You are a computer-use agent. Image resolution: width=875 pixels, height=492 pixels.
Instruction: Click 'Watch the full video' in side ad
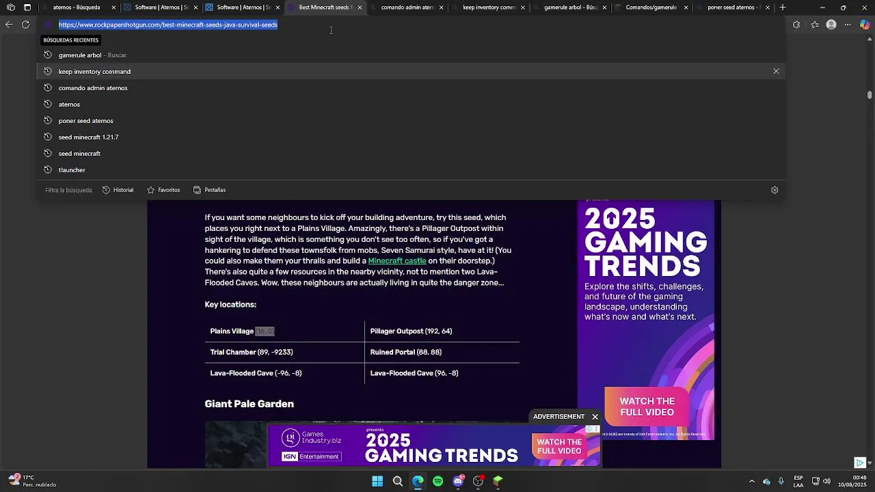(647, 407)
